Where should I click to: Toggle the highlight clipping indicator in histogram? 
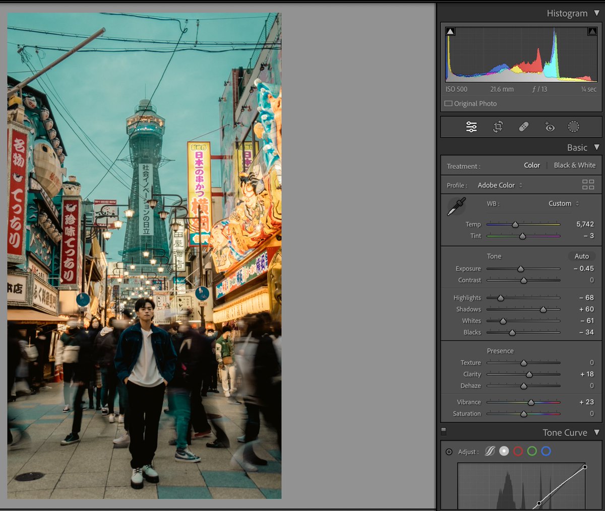pos(592,32)
